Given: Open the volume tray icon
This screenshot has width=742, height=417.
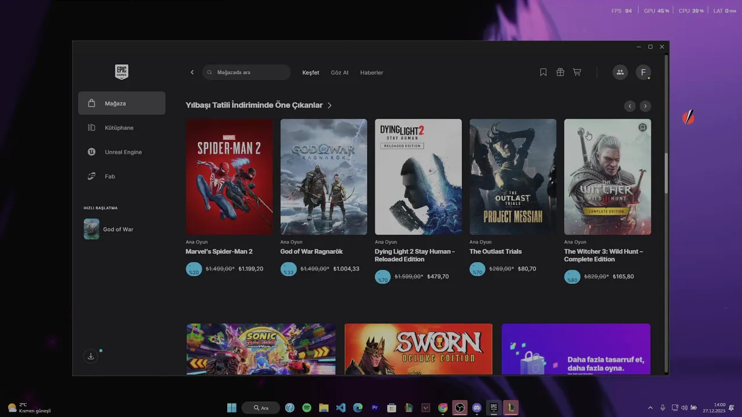Looking at the screenshot, I should click(685, 408).
